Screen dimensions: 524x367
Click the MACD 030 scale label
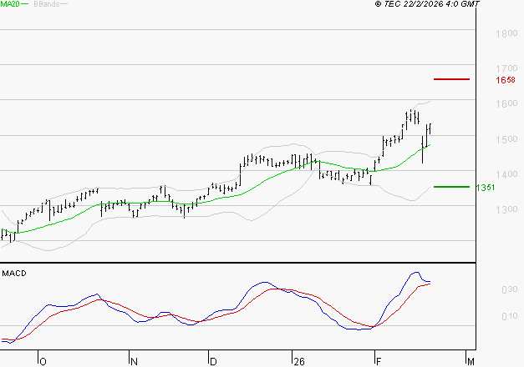coord(510,289)
